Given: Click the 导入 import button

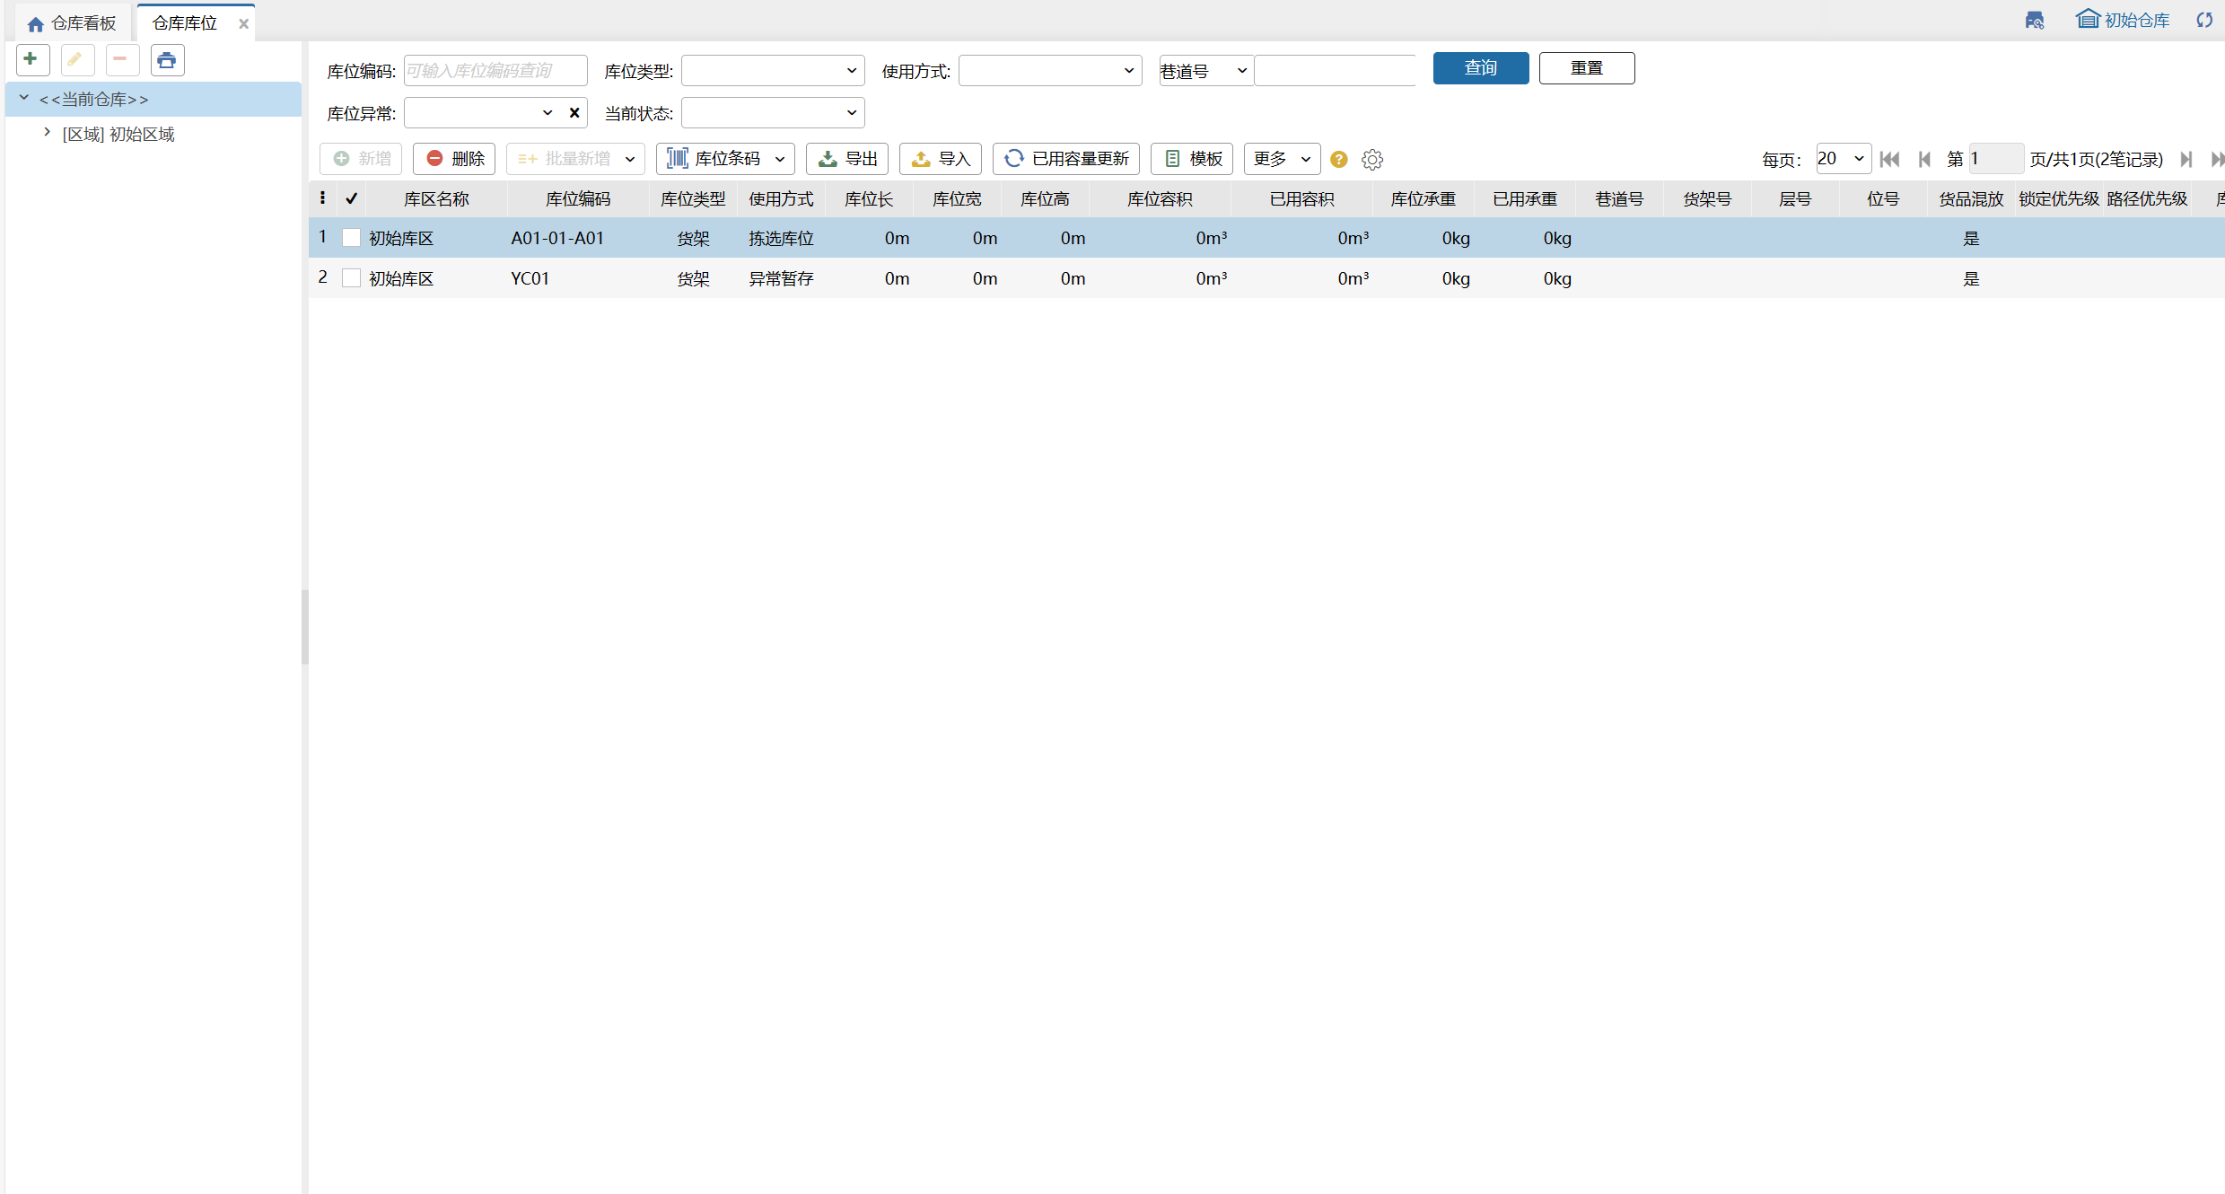Looking at the screenshot, I should [x=941, y=159].
